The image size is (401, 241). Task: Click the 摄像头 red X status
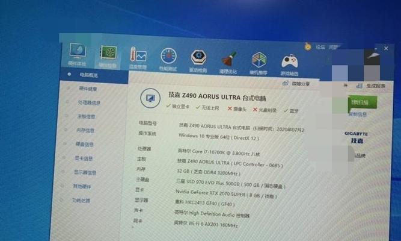click(x=237, y=109)
